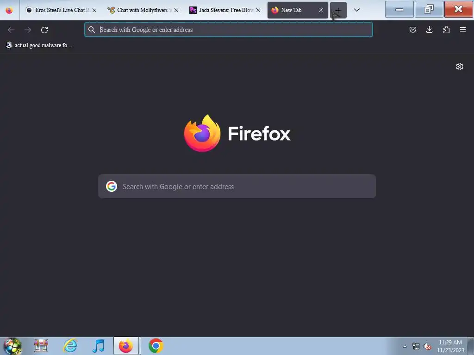Close the Eros Steel's Live Chat tab
The width and height of the screenshot is (474, 355).
pos(94,10)
